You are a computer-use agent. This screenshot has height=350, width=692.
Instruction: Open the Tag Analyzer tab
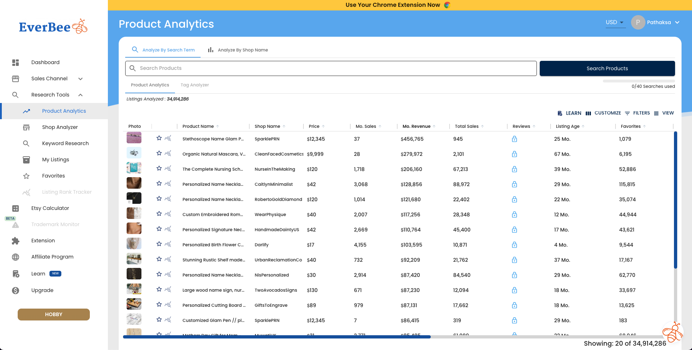(194, 85)
